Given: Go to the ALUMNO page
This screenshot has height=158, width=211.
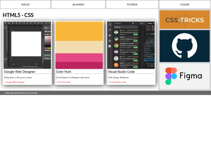Looking at the screenshot, I should click(78, 4).
